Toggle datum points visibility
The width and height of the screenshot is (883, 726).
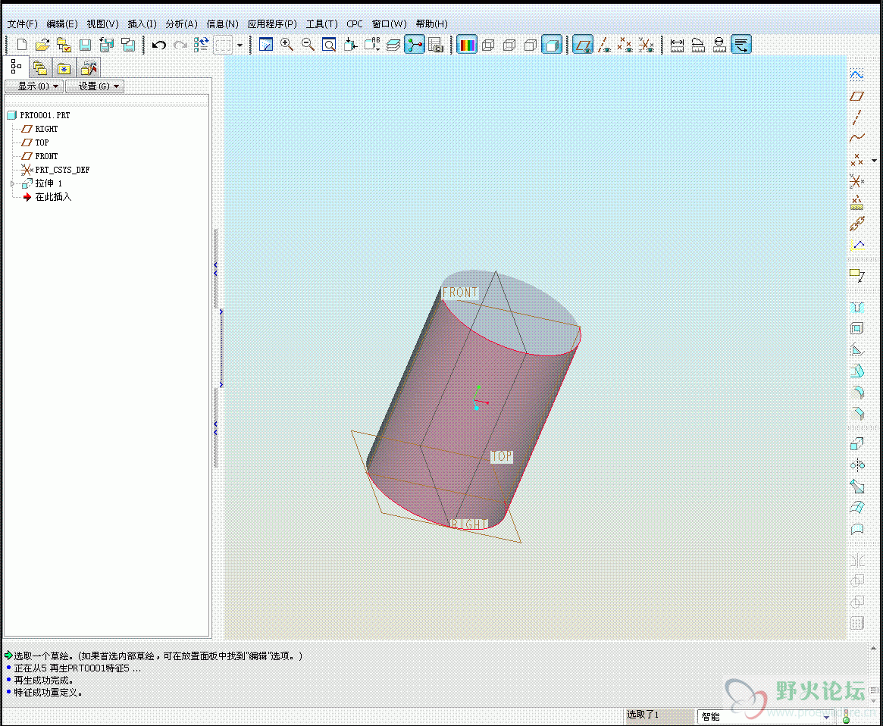[x=625, y=45]
